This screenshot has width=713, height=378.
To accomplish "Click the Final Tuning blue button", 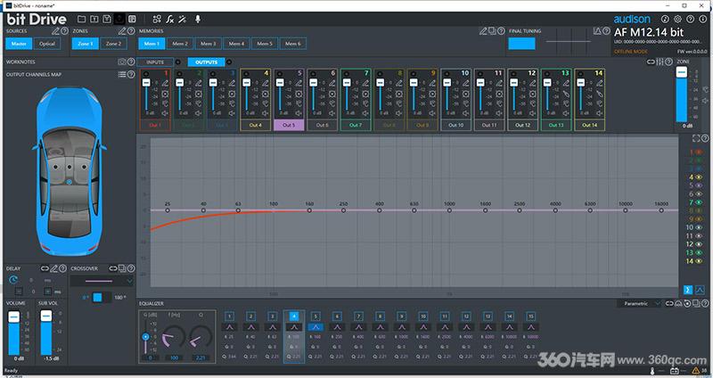I will 521,44.
